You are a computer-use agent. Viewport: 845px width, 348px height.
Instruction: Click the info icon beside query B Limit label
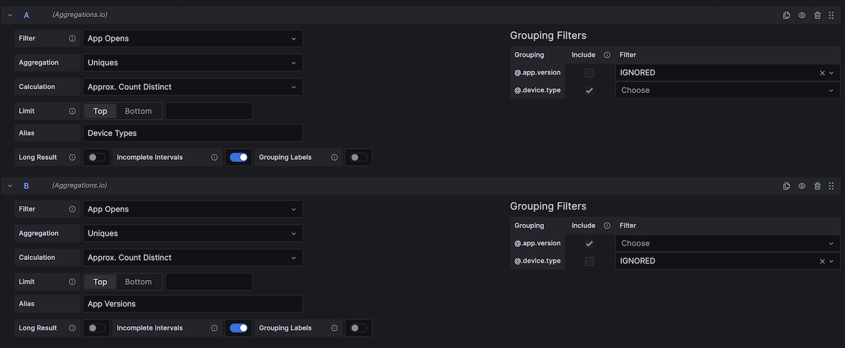(x=72, y=282)
